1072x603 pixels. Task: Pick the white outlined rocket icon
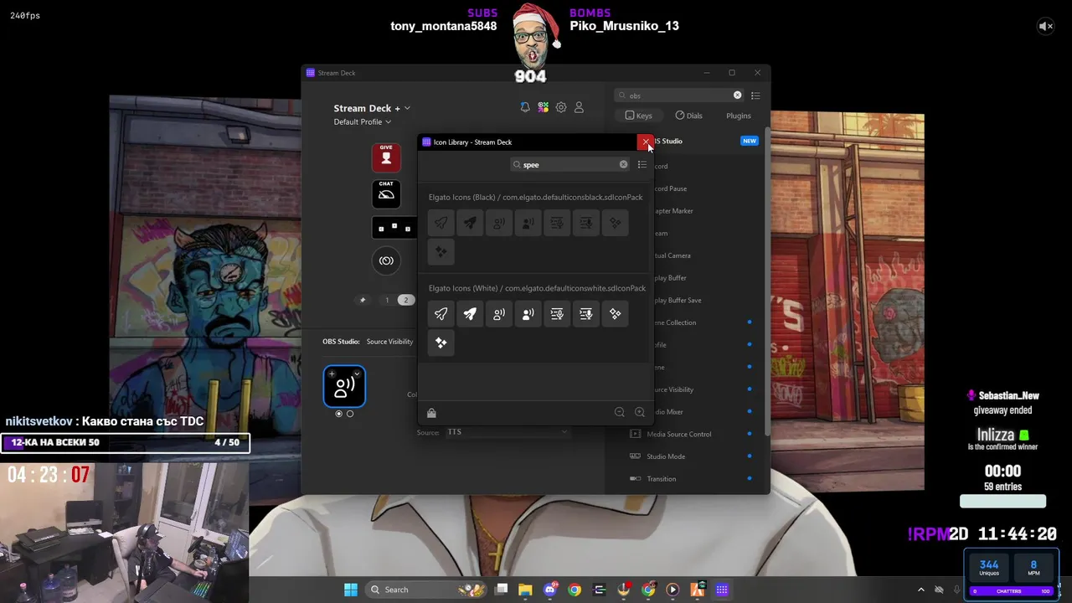pyautogui.click(x=441, y=314)
